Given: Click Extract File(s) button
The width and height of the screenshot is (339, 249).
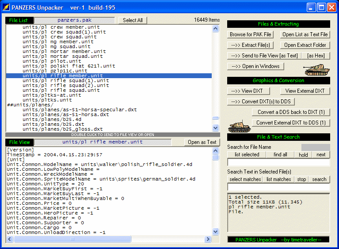Looking at the screenshot, I should (x=250, y=45).
